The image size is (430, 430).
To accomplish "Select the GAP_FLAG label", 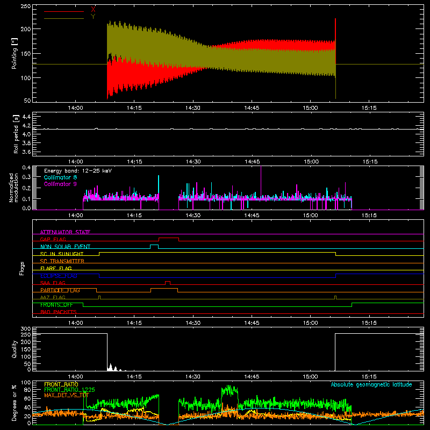I will (53, 239).
